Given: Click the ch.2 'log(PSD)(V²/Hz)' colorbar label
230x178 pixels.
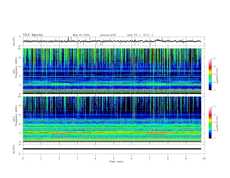Looking at the screenshot, I should click(x=218, y=124).
